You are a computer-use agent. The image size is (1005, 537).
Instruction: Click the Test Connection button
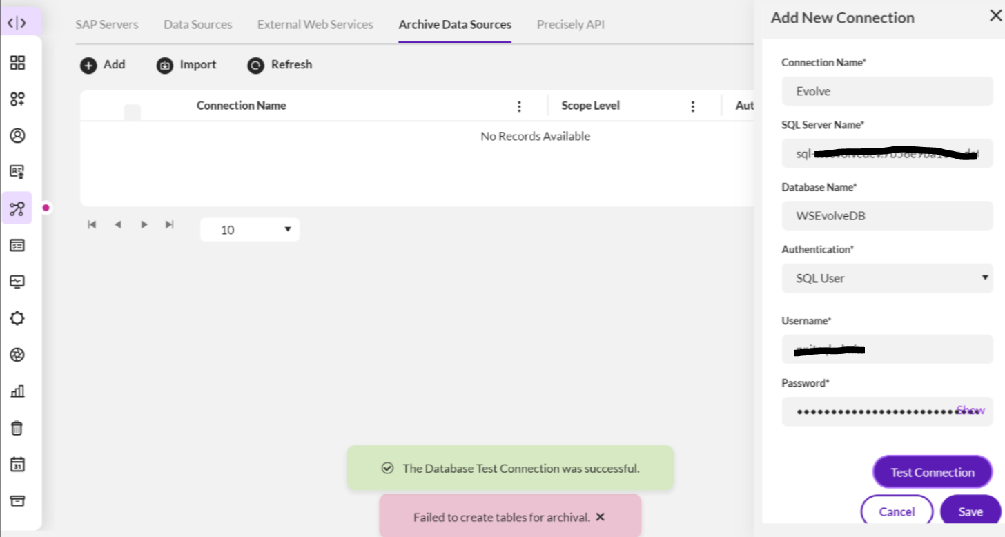tap(933, 472)
